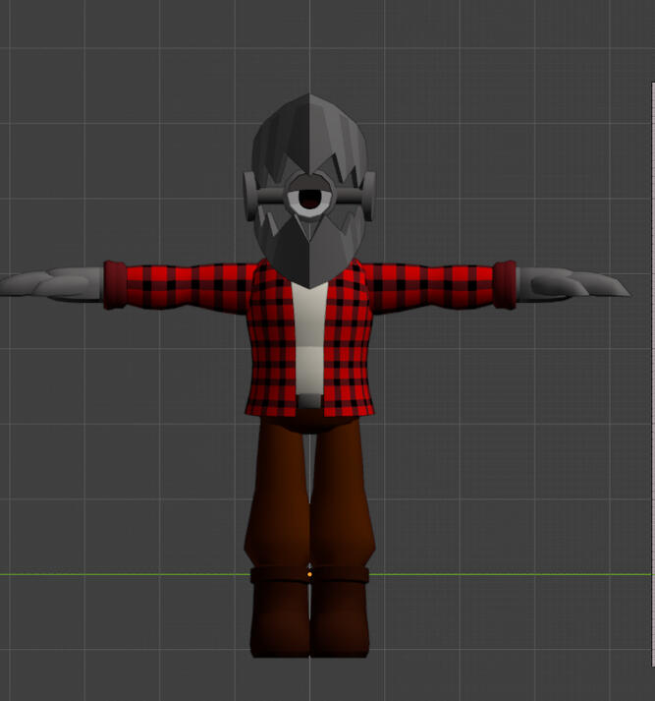
Task: Click the green horizontal axis line
Action: 509,574
